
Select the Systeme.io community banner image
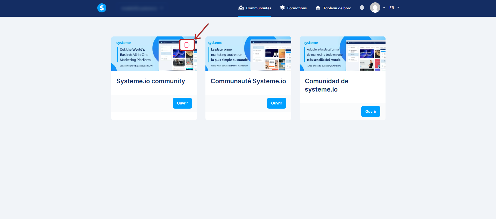[154, 54]
